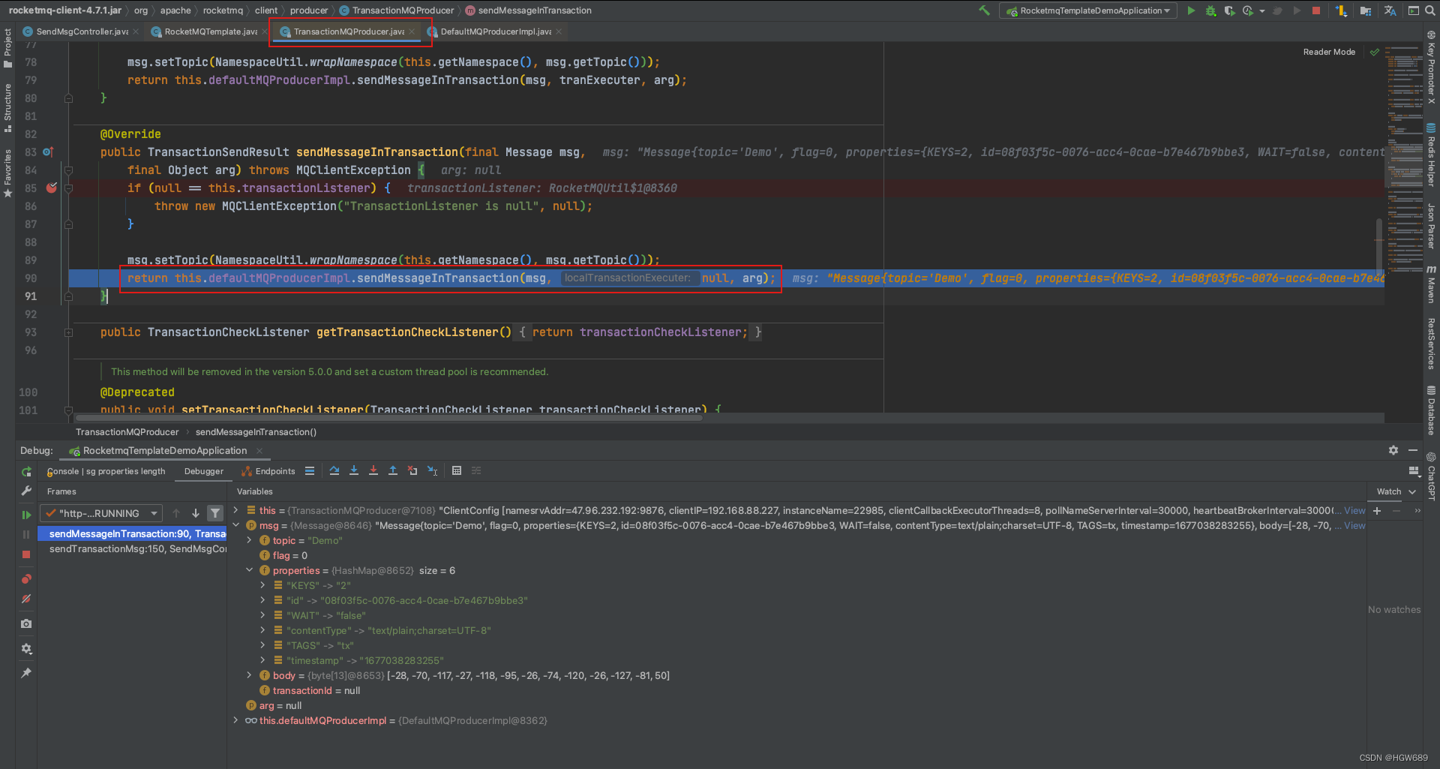Open the Database tool window
Screen dimensions: 1440x769
coord(1431,410)
